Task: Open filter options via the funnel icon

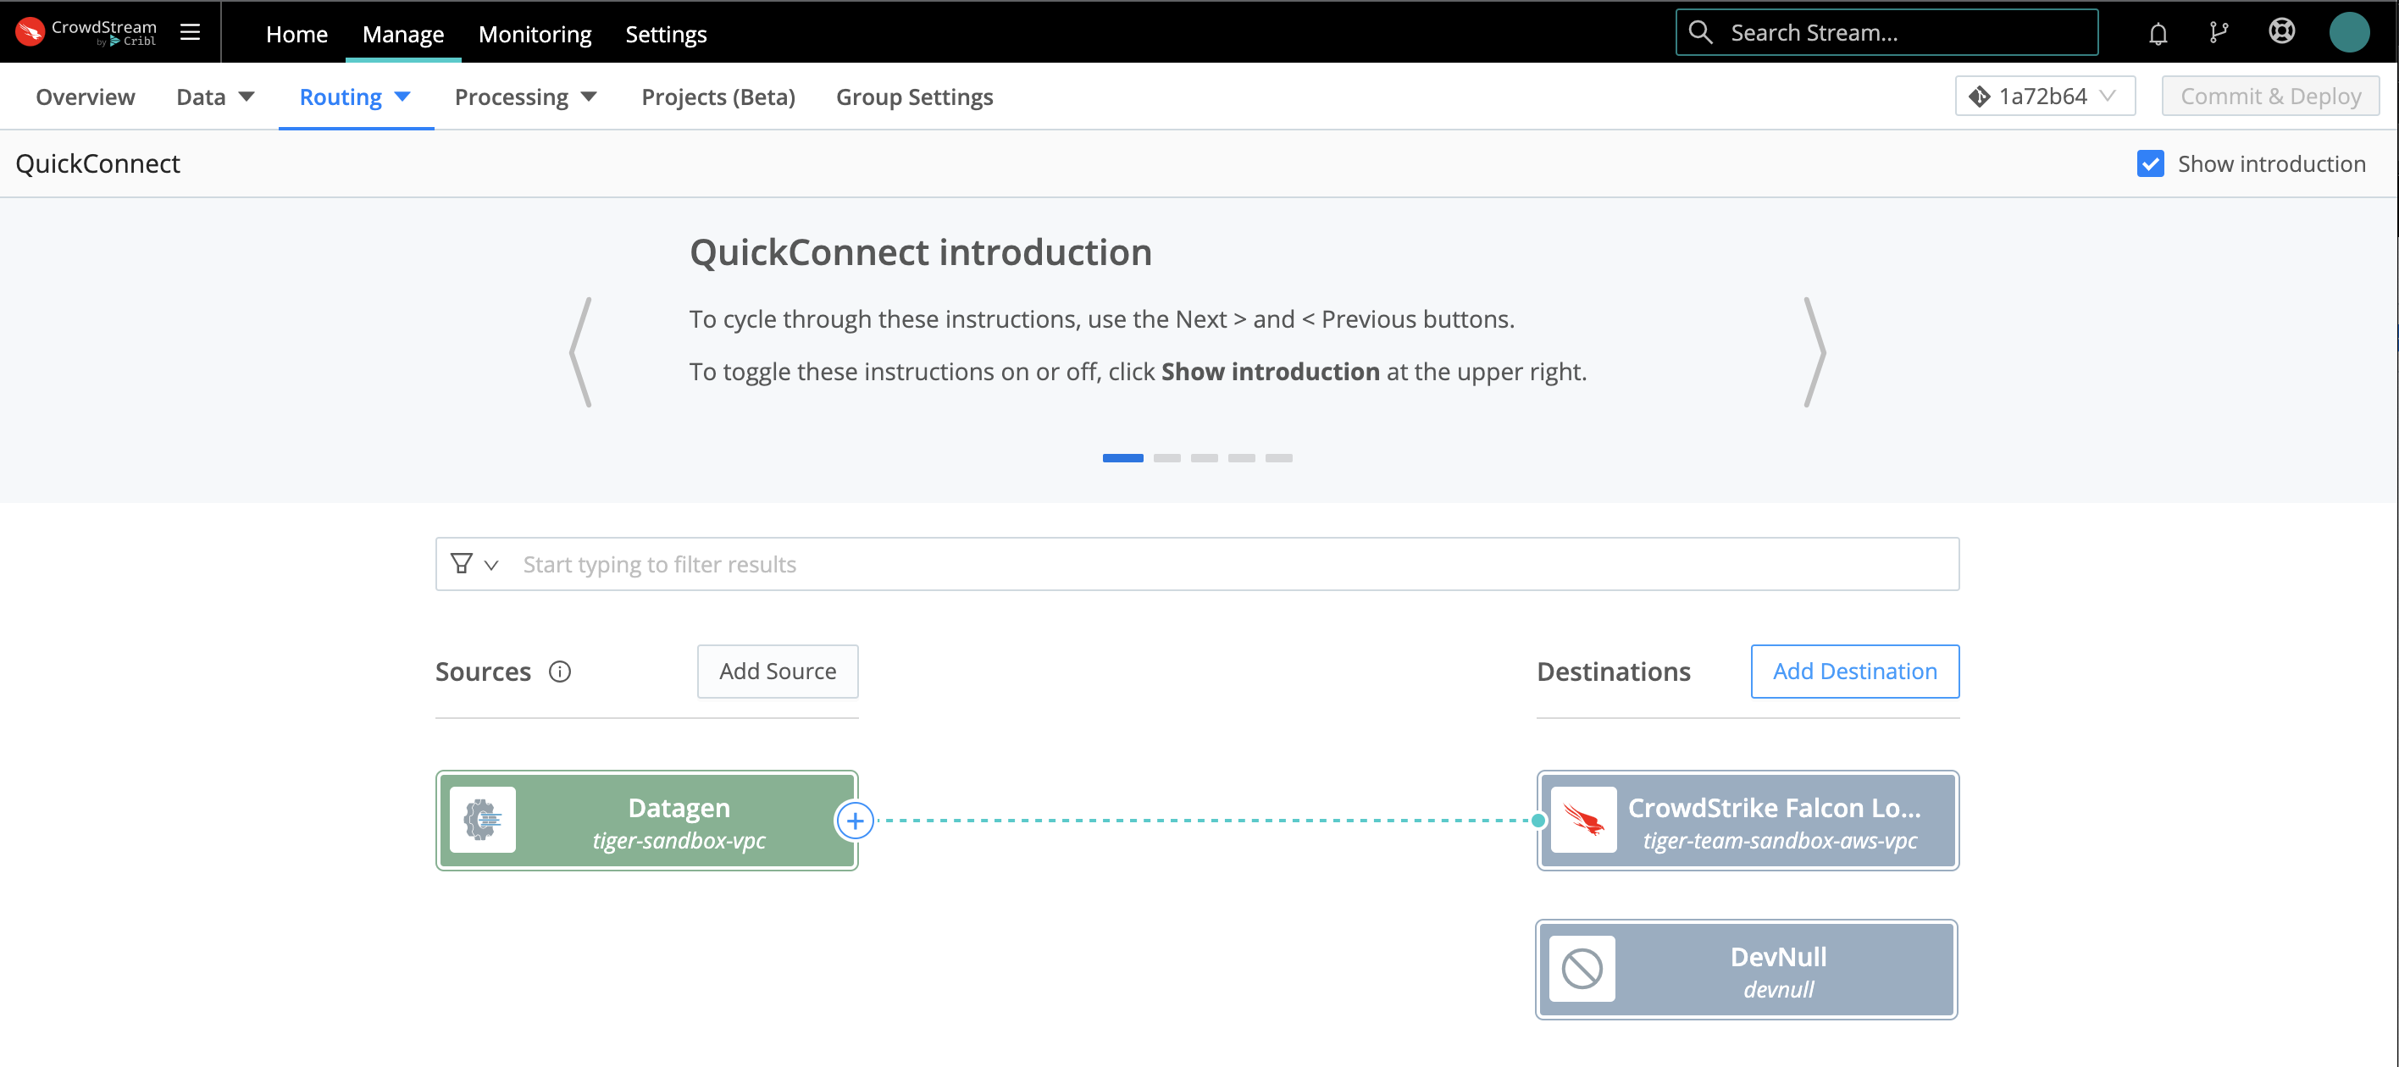Action: [463, 563]
